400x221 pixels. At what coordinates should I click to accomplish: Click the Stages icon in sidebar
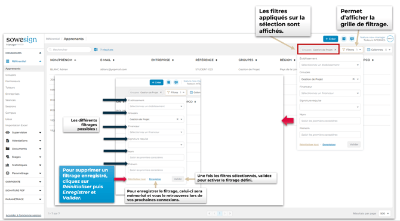click(8, 157)
